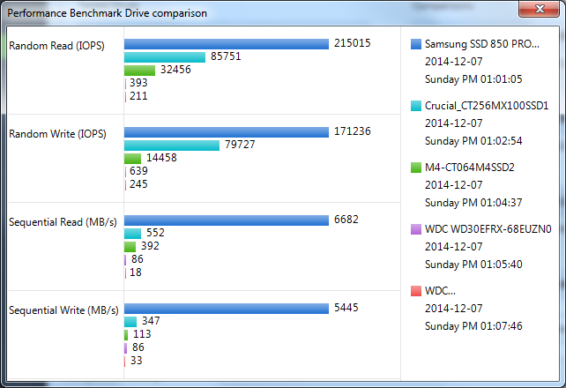This screenshot has height=388, width=566.
Task: Click the green M4-CT064M4SSD2 legend swatch
Action: (416, 168)
